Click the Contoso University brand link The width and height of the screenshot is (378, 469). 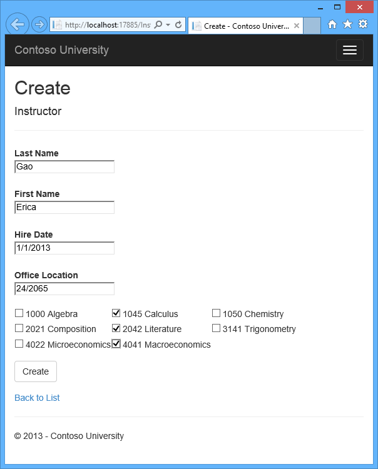(x=62, y=50)
